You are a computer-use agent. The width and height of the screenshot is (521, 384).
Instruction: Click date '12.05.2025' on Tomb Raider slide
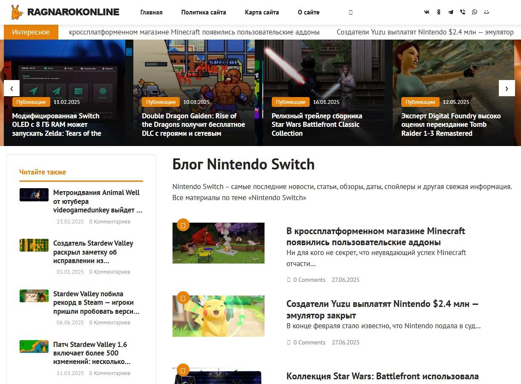click(x=456, y=102)
